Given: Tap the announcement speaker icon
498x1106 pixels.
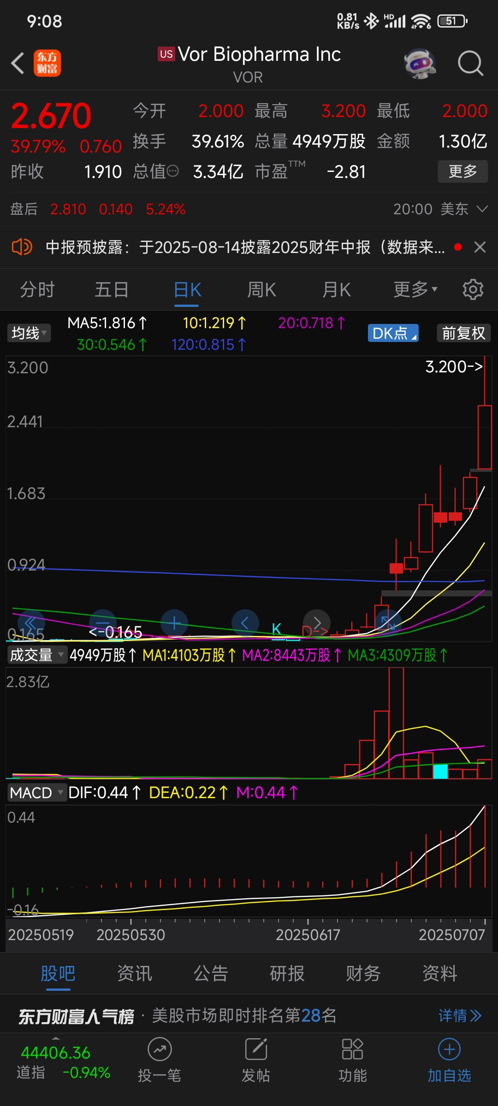Looking at the screenshot, I should click(22, 247).
